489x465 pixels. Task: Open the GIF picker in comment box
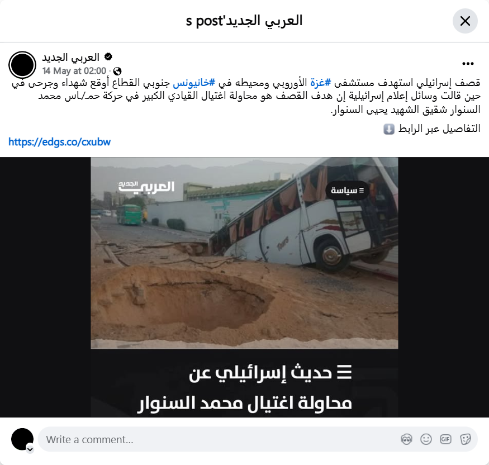click(x=445, y=439)
